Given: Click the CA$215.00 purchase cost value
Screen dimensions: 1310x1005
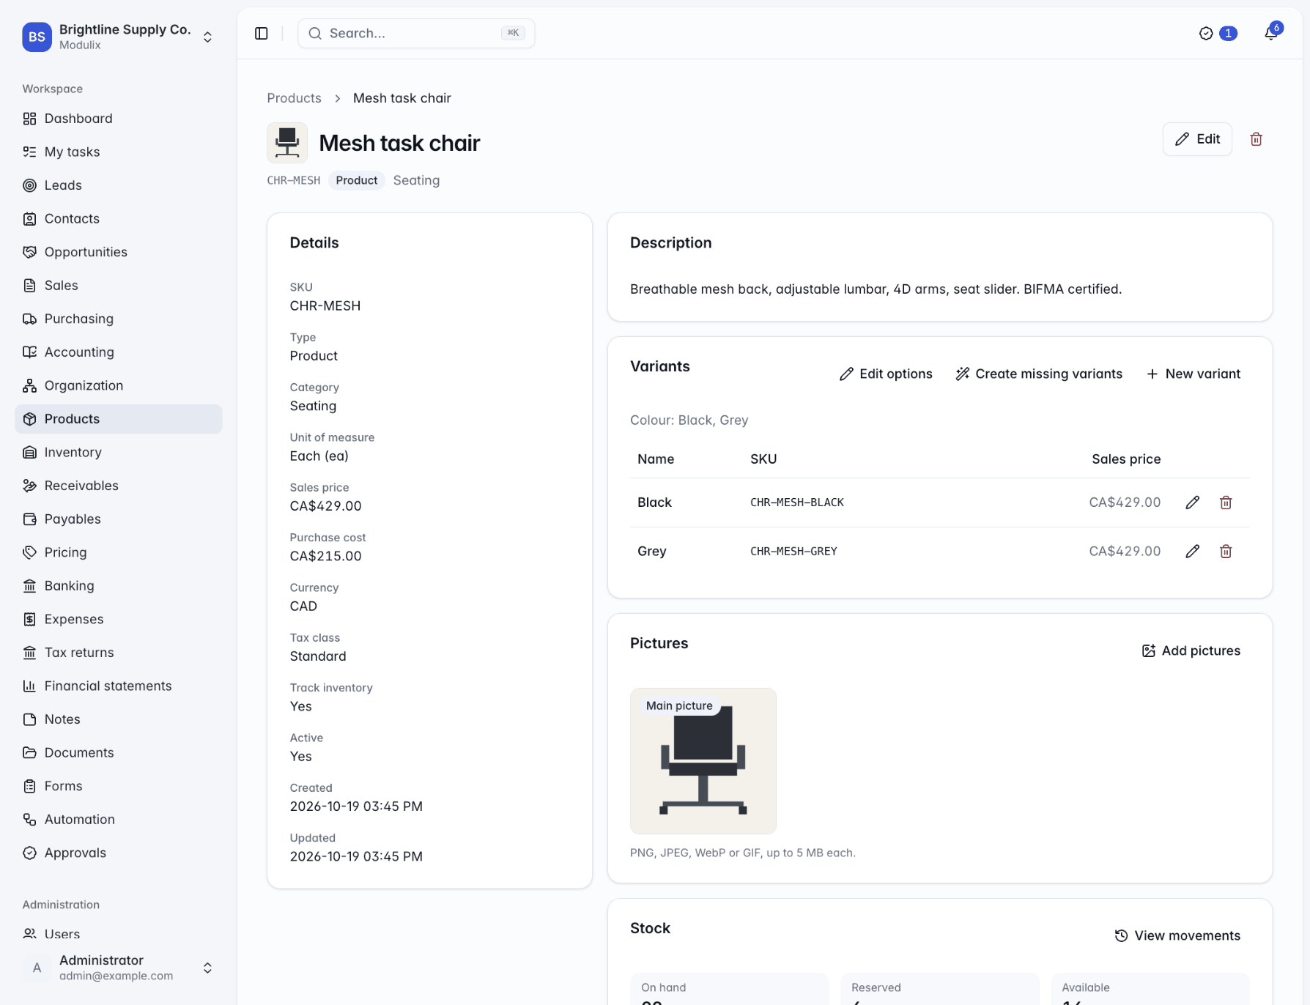Looking at the screenshot, I should [x=325, y=556].
